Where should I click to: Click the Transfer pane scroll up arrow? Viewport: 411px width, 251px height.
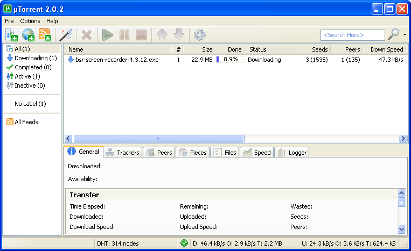401,193
